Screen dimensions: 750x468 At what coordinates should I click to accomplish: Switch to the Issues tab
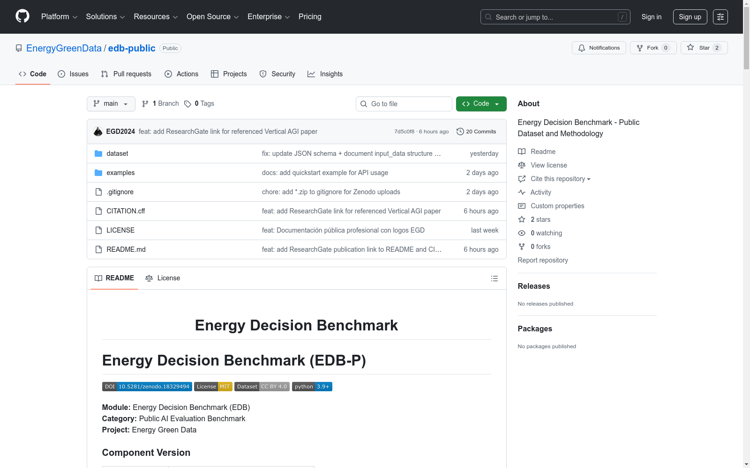click(73, 74)
